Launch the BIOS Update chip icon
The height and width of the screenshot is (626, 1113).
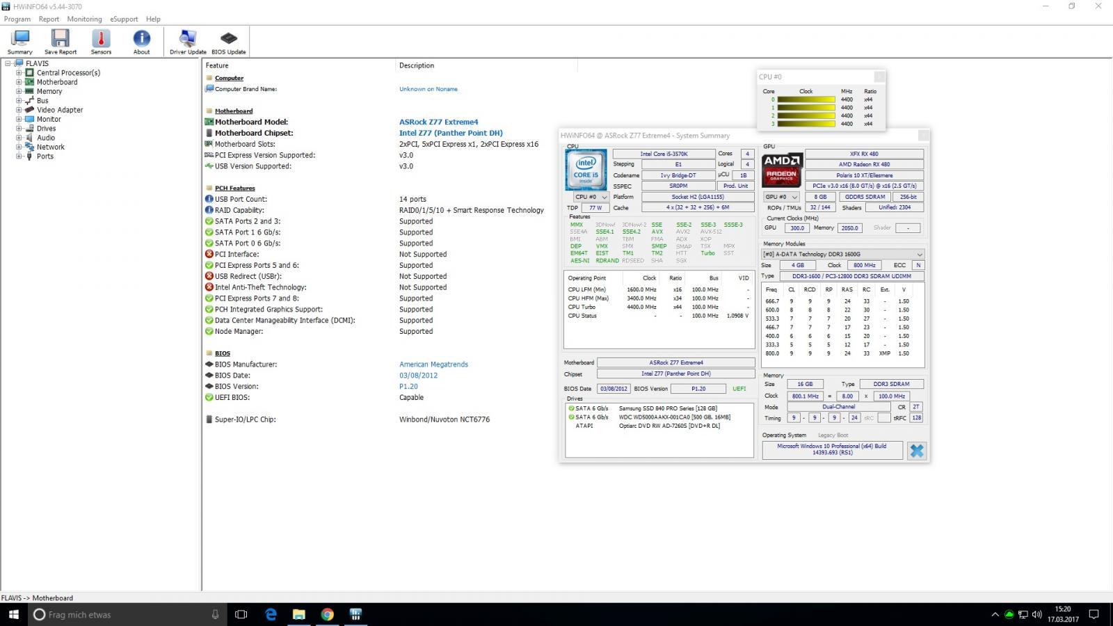tap(229, 42)
